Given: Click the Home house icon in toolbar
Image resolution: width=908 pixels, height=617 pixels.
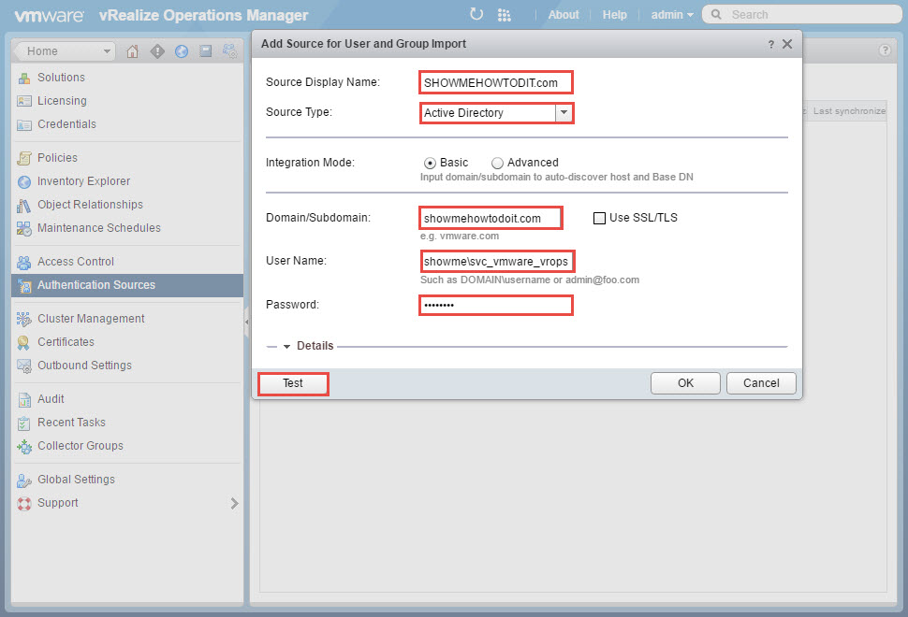Looking at the screenshot, I should point(132,51).
